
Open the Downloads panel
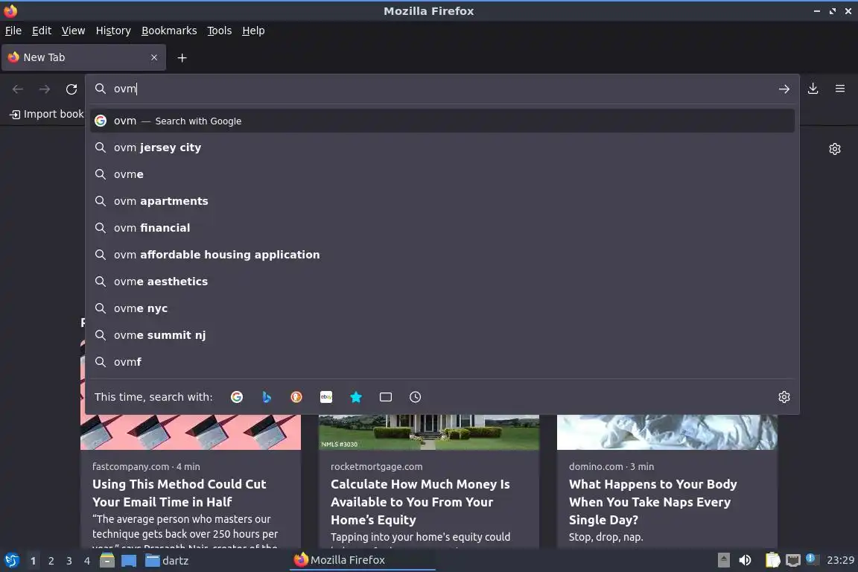pyautogui.click(x=813, y=89)
